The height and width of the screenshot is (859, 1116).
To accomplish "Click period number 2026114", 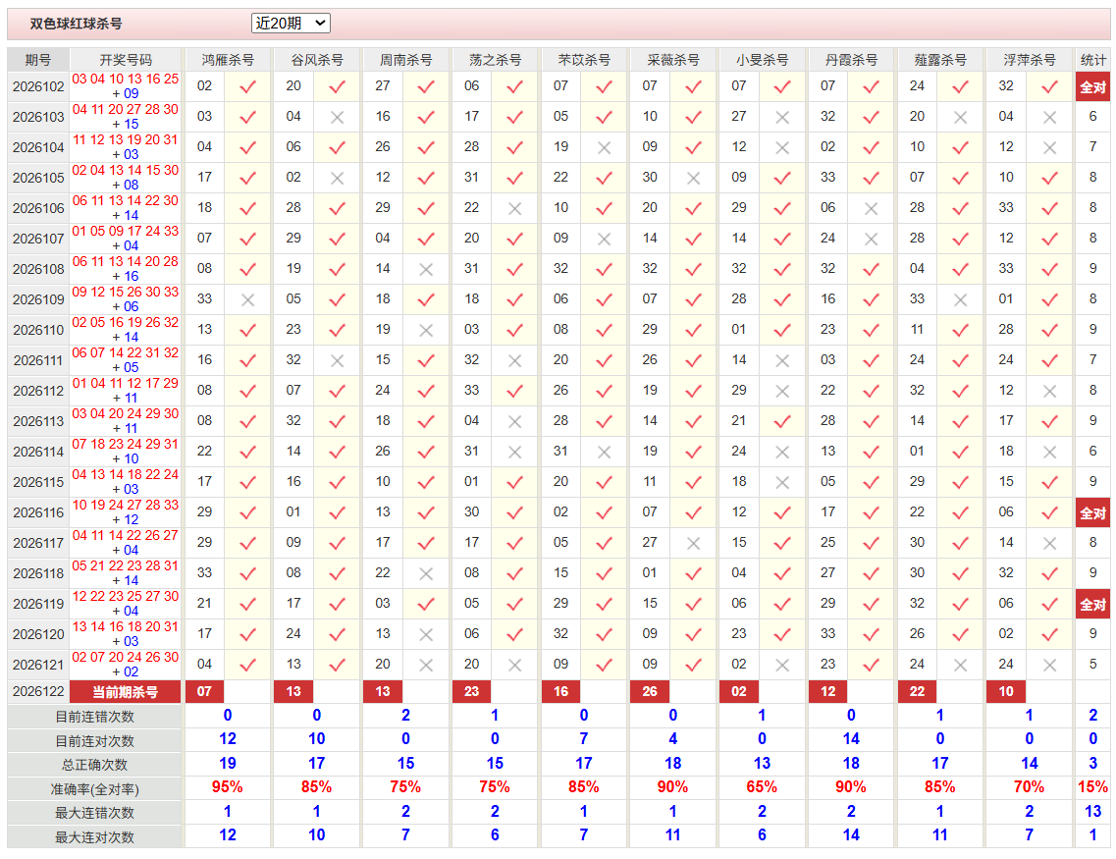I will pyautogui.click(x=38, y=452).
